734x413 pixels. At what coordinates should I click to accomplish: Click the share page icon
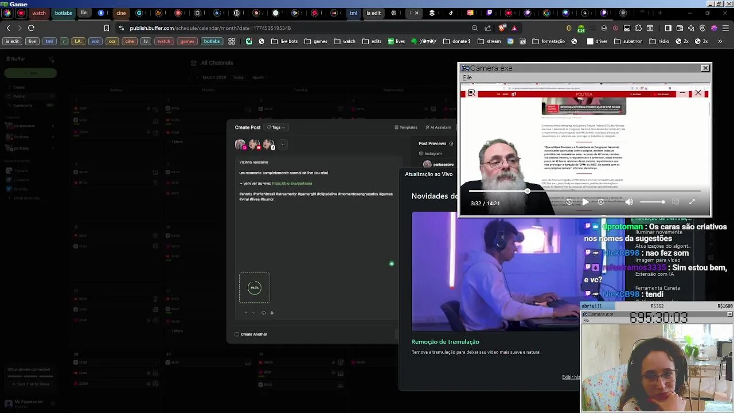click(488, 28)
